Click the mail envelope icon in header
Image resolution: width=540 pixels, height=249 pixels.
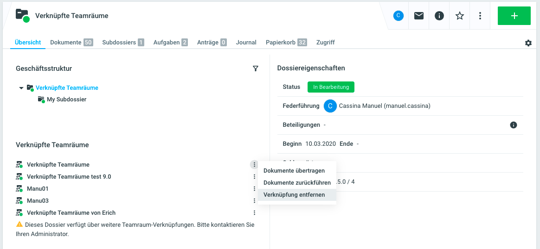(x=419, y=16)
